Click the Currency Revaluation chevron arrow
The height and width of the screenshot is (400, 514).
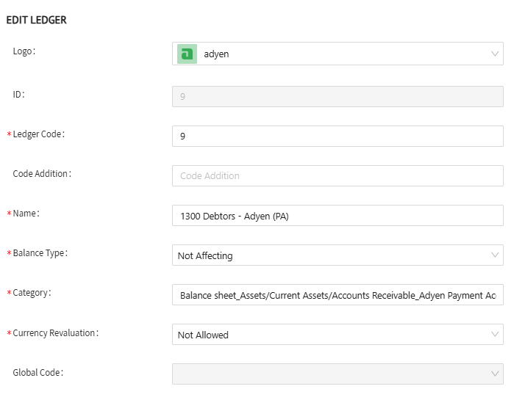click(x=495, y=335)
